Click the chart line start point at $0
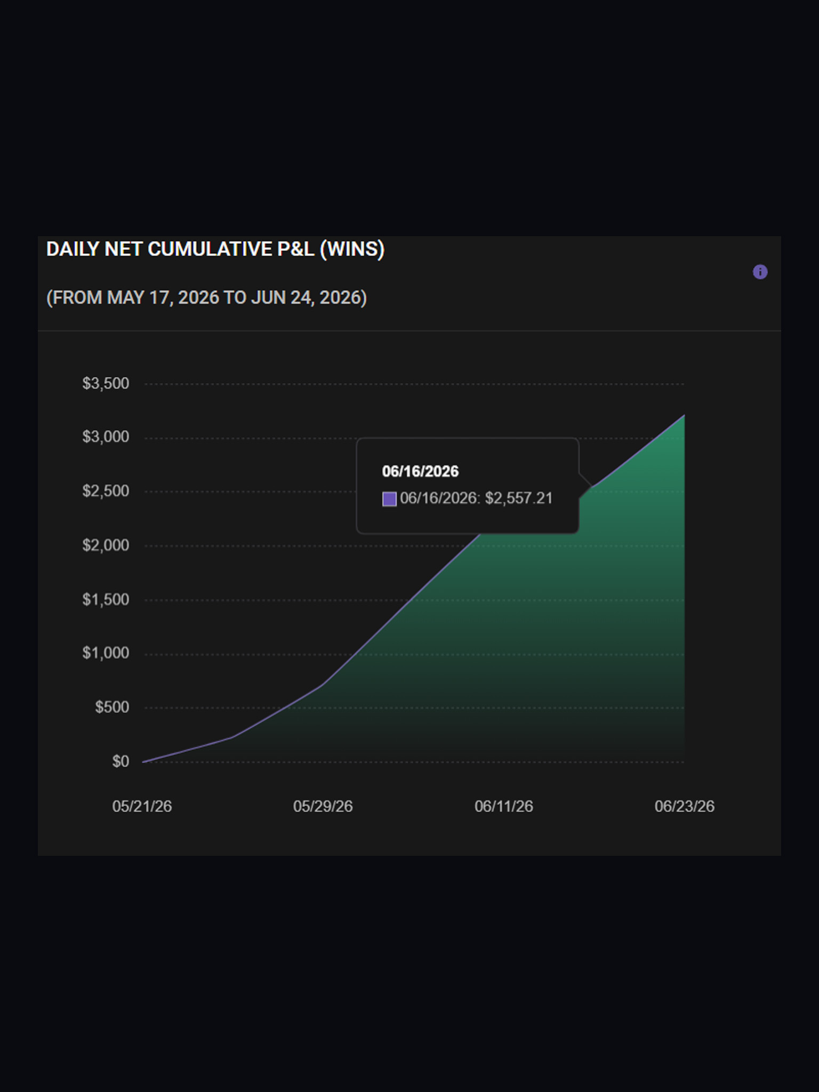819x1092 pixels. [x=143, y=762]
